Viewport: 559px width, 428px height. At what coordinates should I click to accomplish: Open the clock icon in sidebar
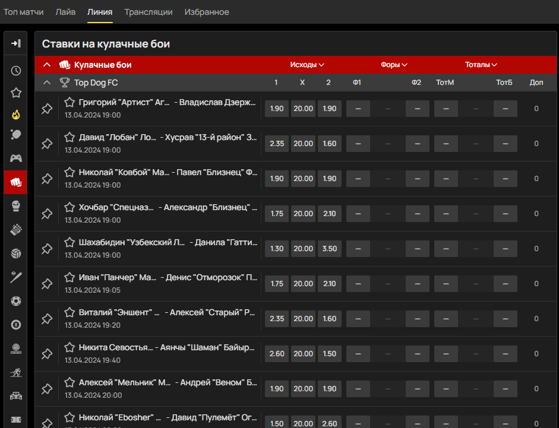point(15,71)
